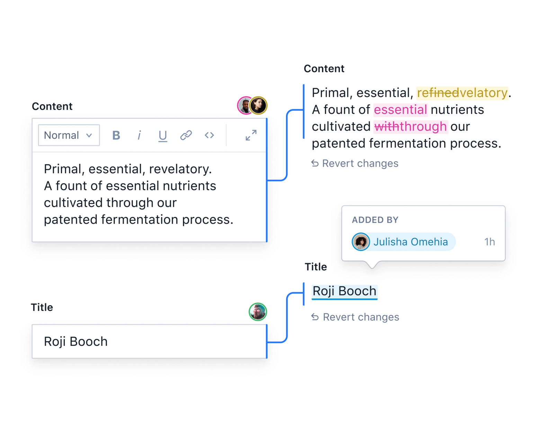Expand the Content editor to fullscreen
This screenshot has width=554, height=422.
pos(251,135)
